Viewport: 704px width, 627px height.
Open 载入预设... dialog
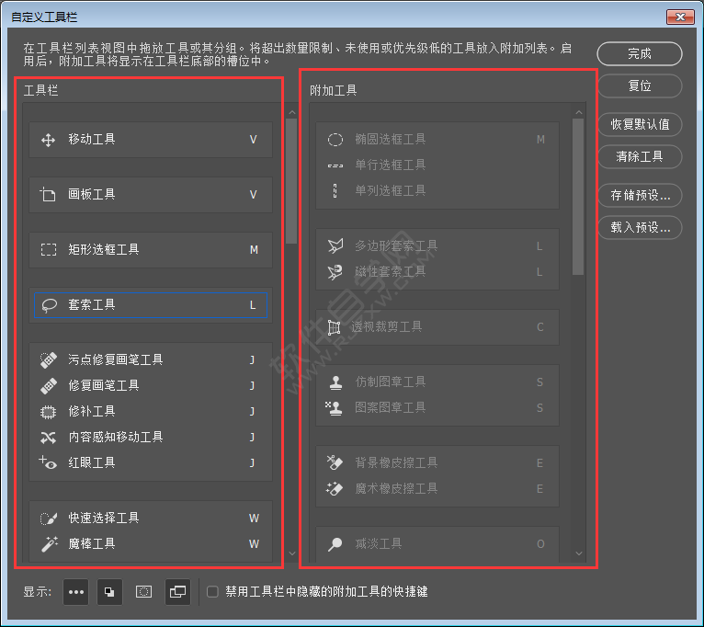pos(640,228)
